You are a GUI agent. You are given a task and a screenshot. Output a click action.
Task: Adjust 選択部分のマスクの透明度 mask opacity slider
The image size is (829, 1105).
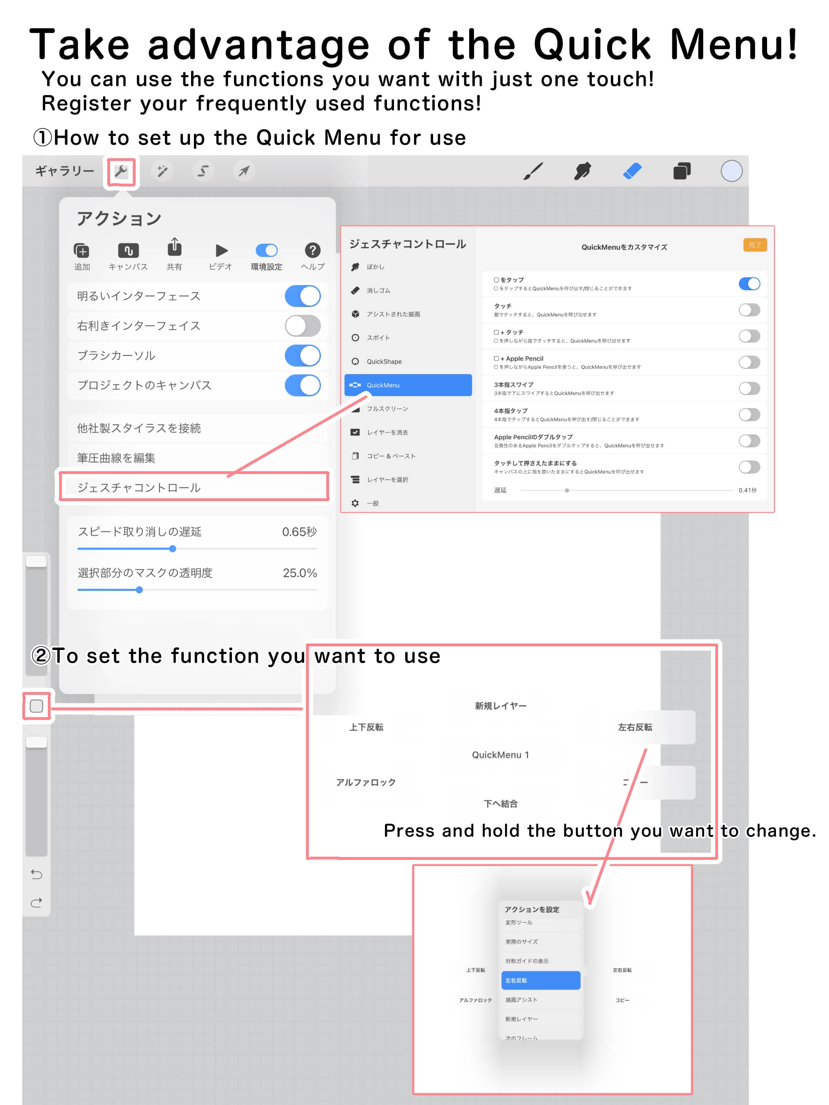point(140,590)
